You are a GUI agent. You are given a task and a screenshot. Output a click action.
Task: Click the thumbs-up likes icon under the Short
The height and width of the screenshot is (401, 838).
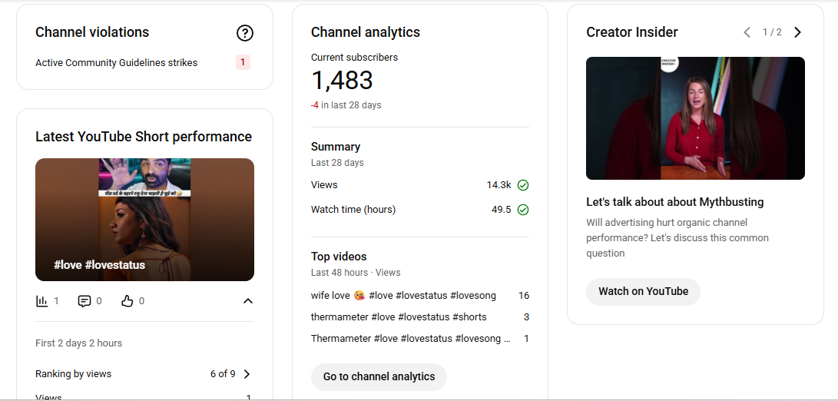(127, 301)
